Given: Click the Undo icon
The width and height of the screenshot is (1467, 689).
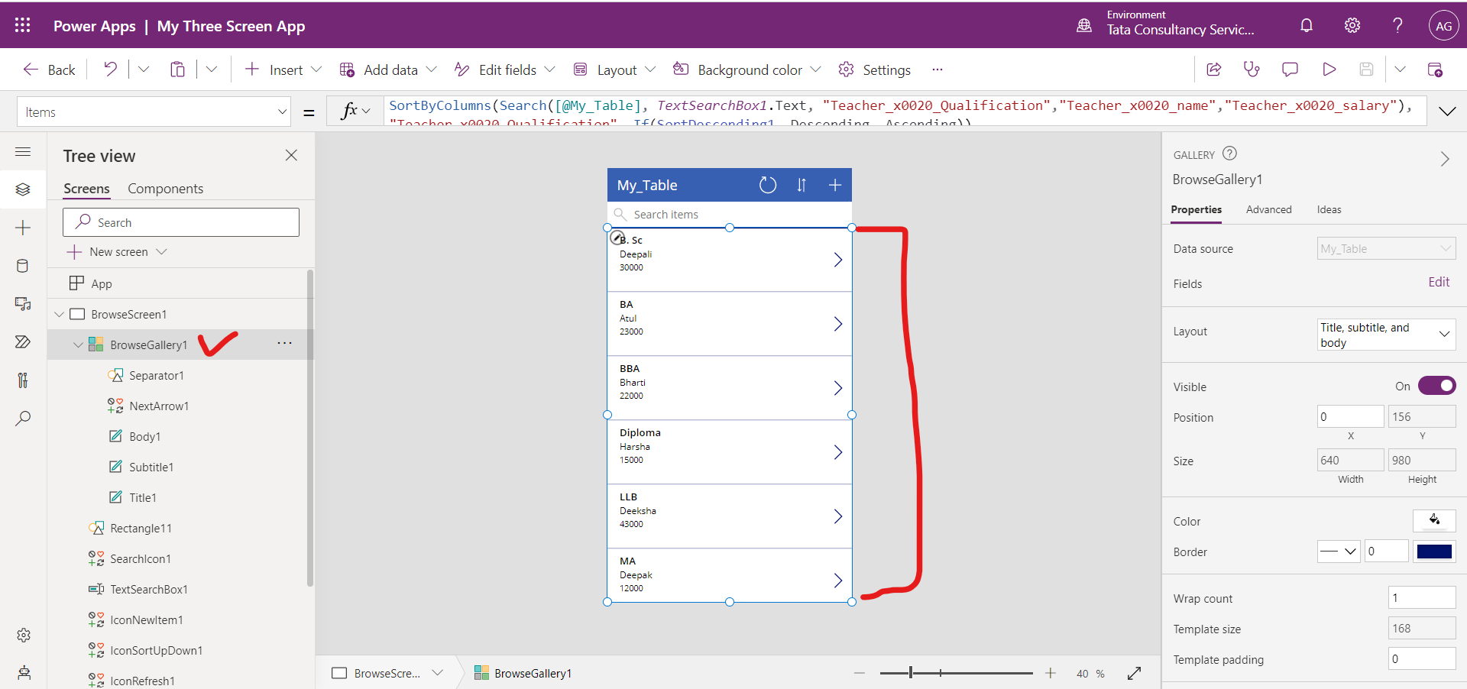Looking at the screenshot, I should coord(111,70).
